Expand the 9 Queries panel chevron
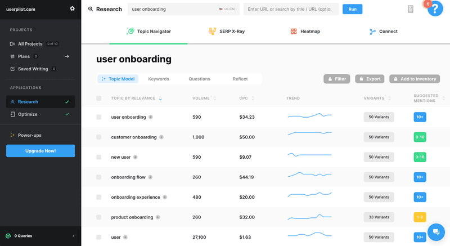This screenshot has width=450, height=246. click(x=73, y=236)
